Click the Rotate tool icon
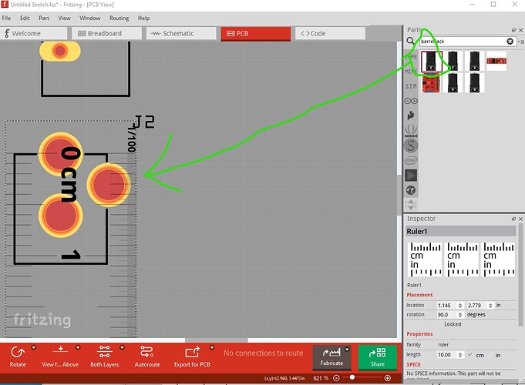525x385 pixels. click(x=18, y=352)
